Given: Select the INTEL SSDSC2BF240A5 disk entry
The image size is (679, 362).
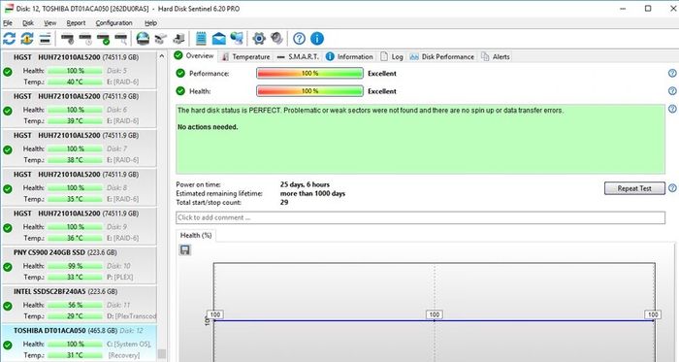Looking at the screenshot, I should [x=79, y=304].
